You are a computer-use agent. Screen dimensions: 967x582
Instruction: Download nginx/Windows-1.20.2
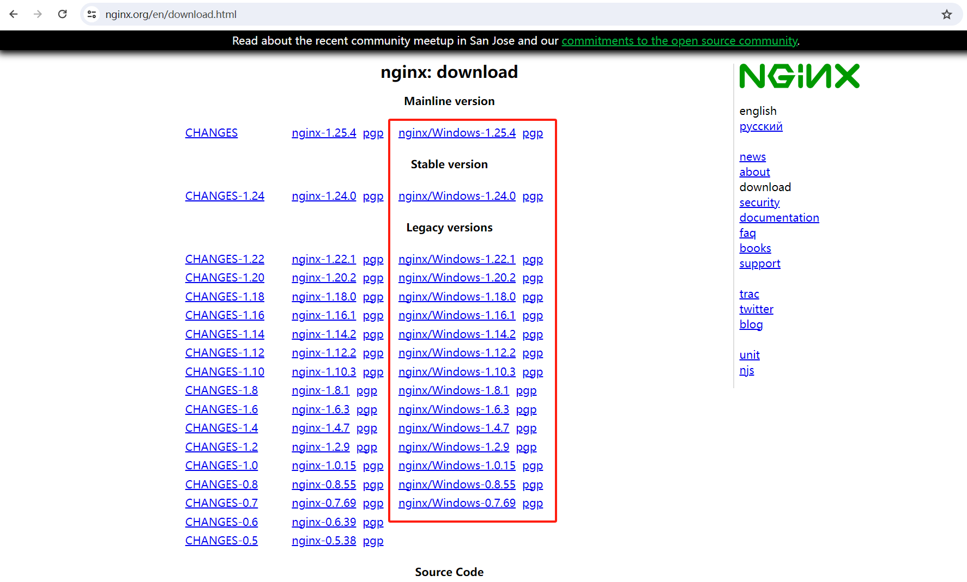457,278
